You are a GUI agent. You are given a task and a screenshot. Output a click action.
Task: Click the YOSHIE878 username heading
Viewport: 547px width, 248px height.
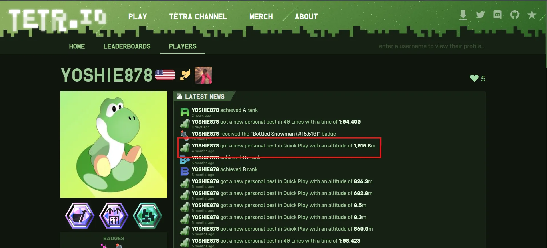click(x=107, y=75)
